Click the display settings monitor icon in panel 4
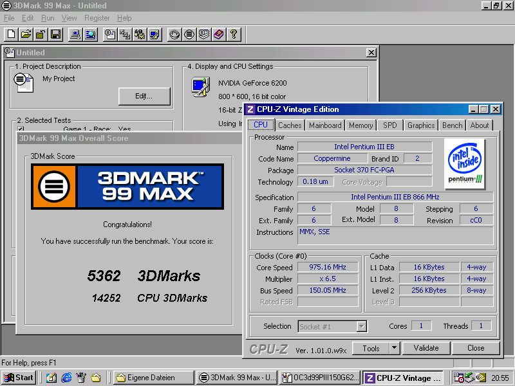This screenshot has width=515, height=386. [201, 87]
